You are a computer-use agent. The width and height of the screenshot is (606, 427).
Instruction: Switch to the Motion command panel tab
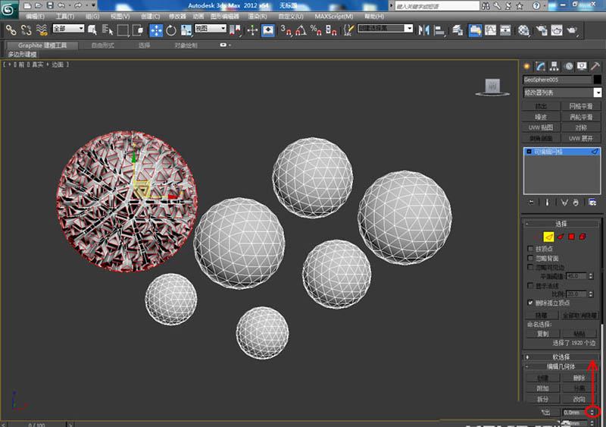(569, 66)
